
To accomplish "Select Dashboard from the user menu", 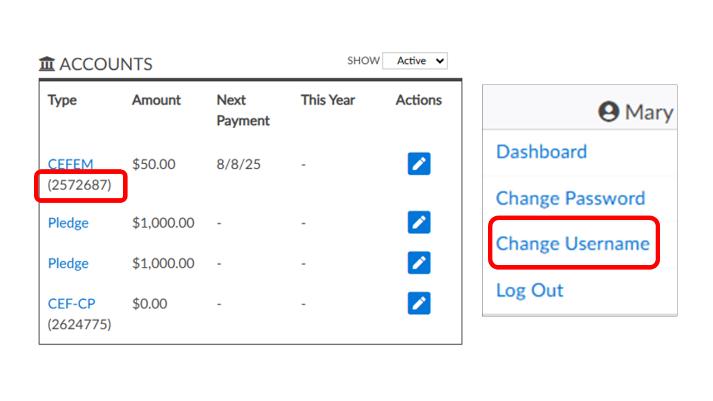I will 541,151.
